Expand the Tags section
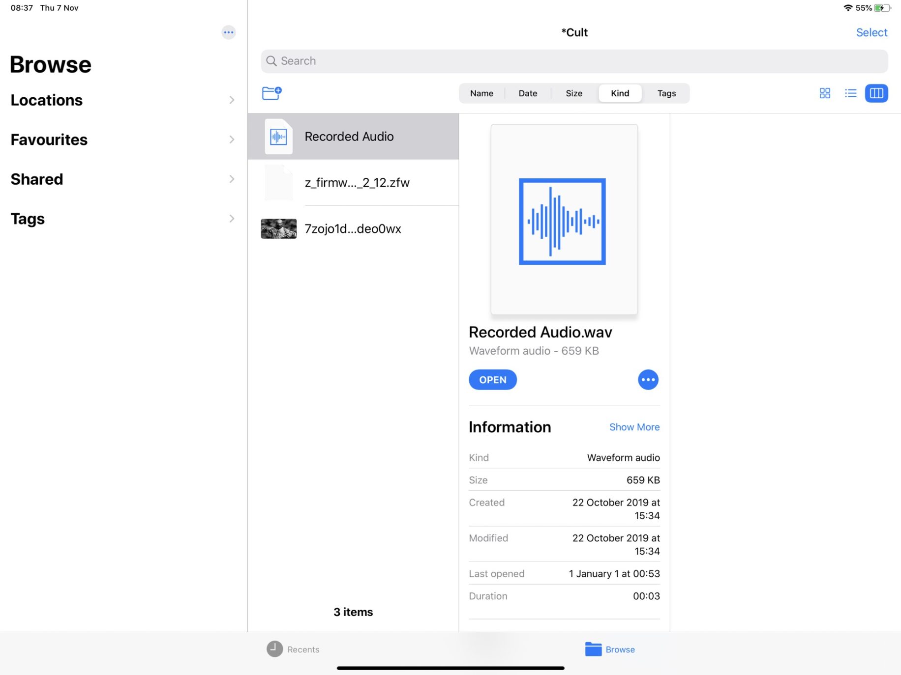Image resolution: width=901 pixels, height=675 pixels. [123, 219]
